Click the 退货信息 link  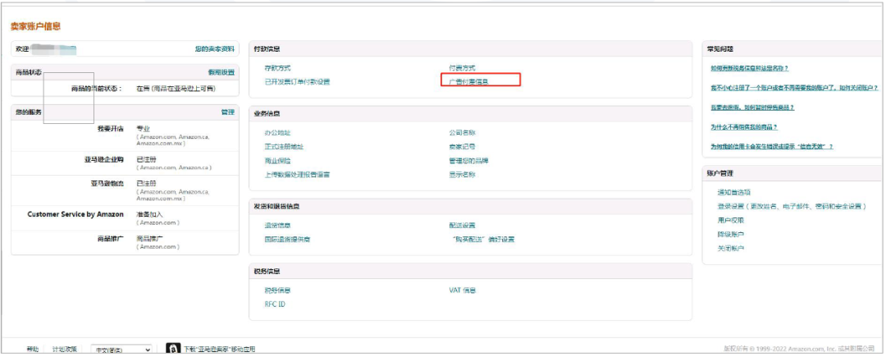[277, 225]
